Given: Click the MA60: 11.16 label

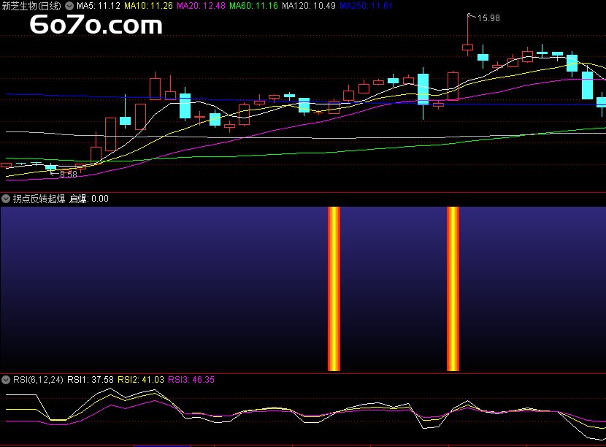Looking at the screenshot, I should click(x=253, y=6).
